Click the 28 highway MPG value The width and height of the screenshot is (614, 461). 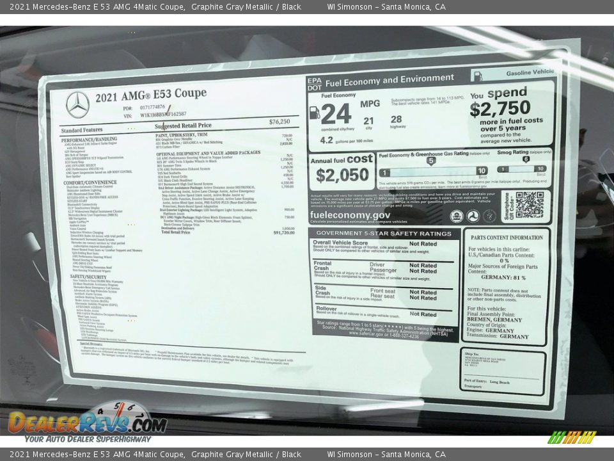[396, 119]
